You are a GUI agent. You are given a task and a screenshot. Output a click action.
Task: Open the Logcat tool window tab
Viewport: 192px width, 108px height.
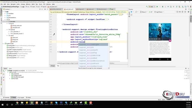coord(21,97)
